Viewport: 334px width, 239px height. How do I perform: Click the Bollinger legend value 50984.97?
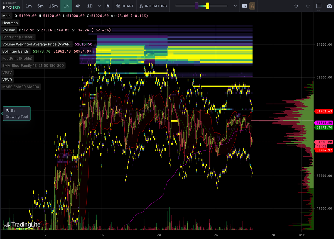tap(83, 51)
